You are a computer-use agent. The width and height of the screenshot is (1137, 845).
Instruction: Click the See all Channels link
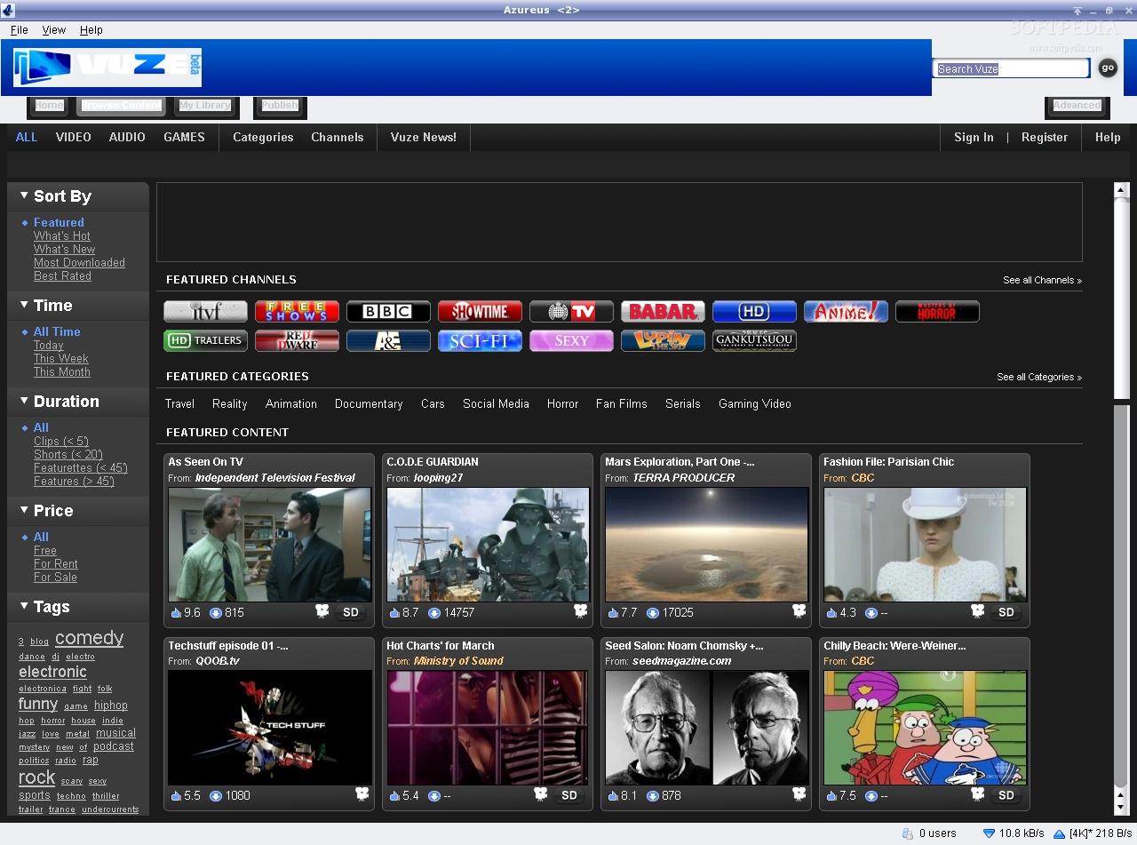pyautogui.click(x=1042, y=279)
